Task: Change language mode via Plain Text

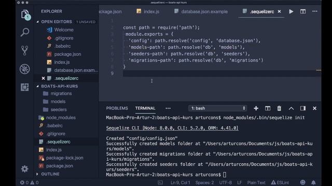Action: pos(256,182)
